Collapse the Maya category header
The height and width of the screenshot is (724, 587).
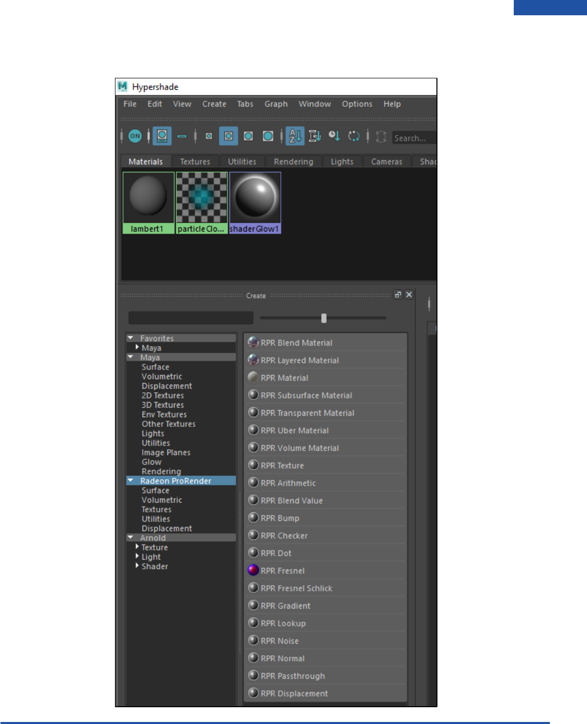pos(131,357)
